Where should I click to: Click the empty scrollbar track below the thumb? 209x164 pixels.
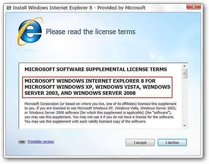point(185,101)
